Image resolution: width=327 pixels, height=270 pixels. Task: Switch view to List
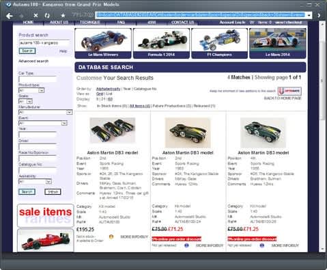109,94
